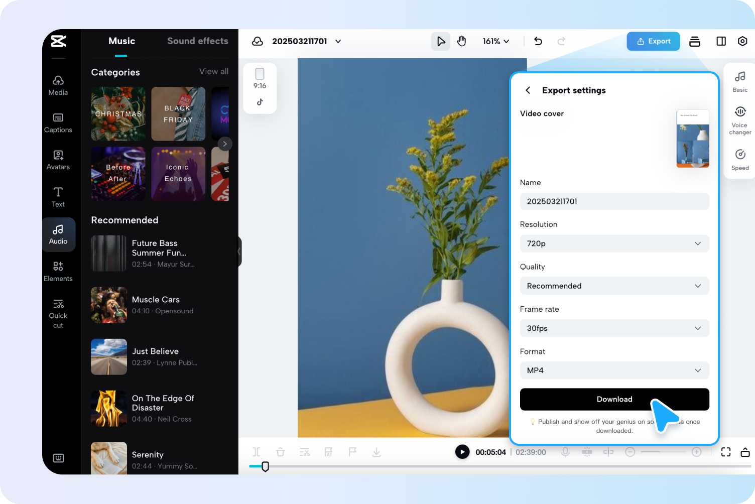755x504 pixels.
Task: Click the AI marker icon in timeline toolbar
Action: click(x=328, y=452)
